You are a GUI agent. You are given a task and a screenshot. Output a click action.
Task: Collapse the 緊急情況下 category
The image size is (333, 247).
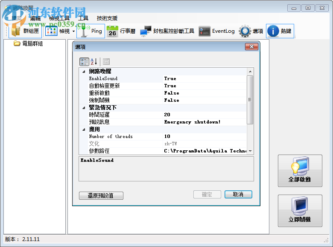coord(84,108)
